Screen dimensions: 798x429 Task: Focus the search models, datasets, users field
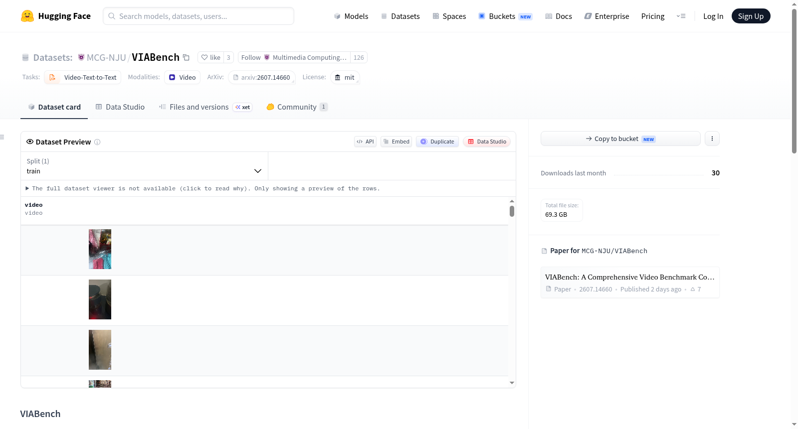199,16
